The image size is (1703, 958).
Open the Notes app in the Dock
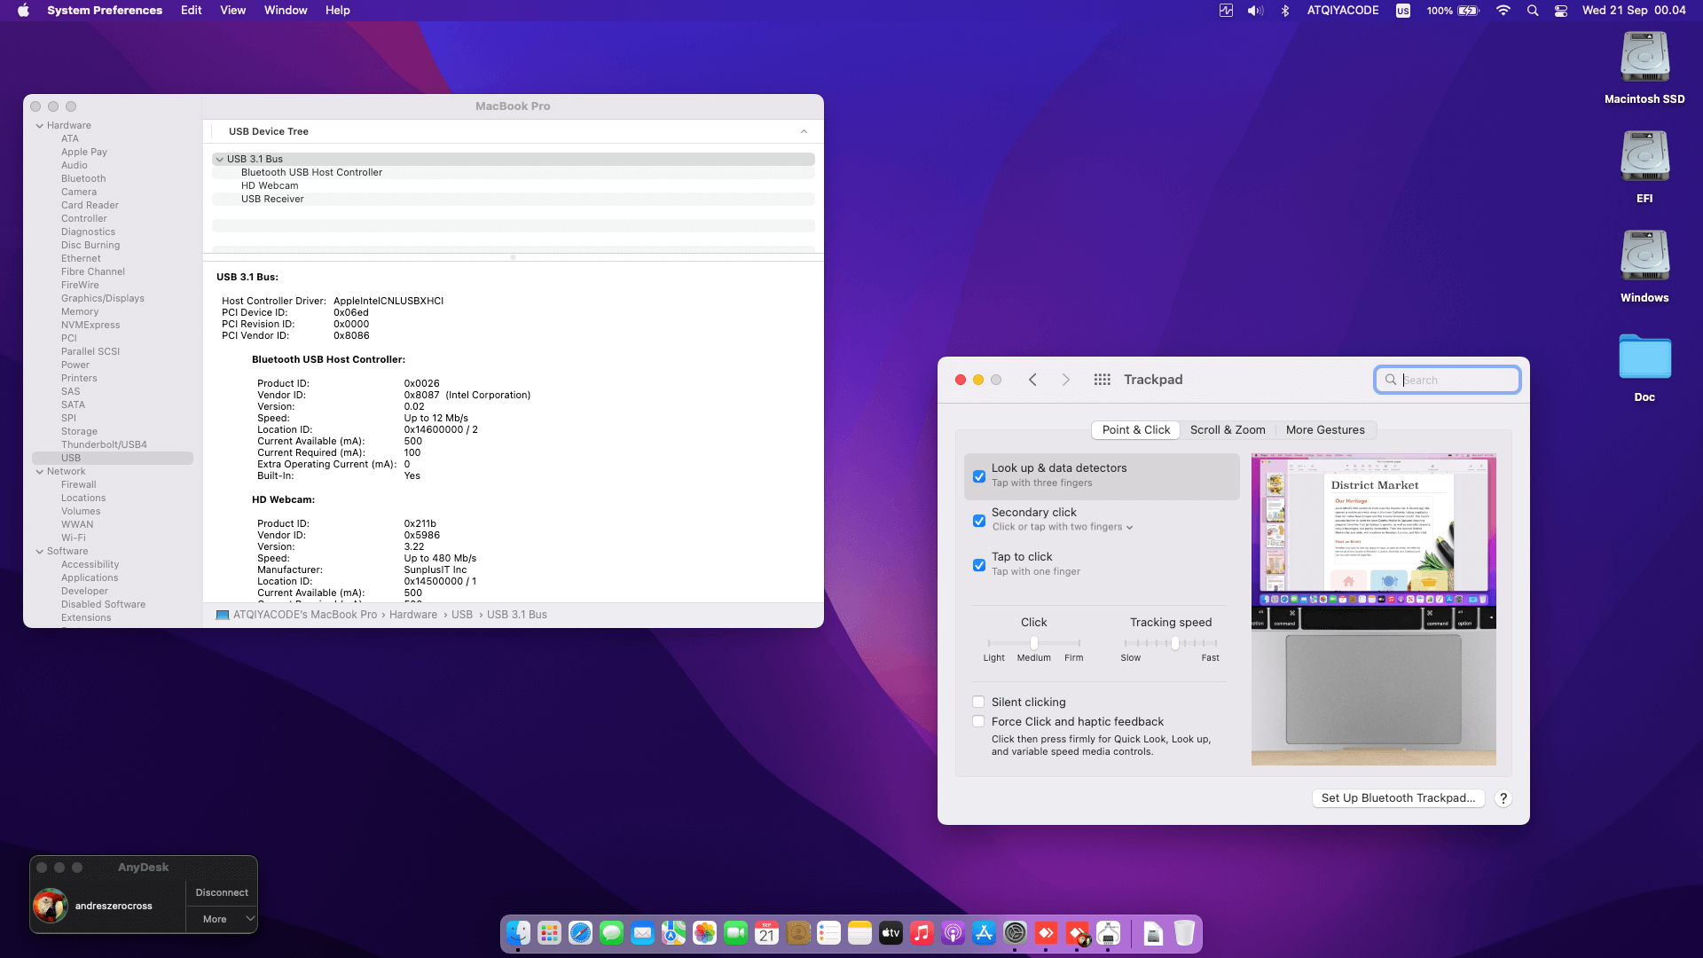pyautogui.click(x=859, y=933)
